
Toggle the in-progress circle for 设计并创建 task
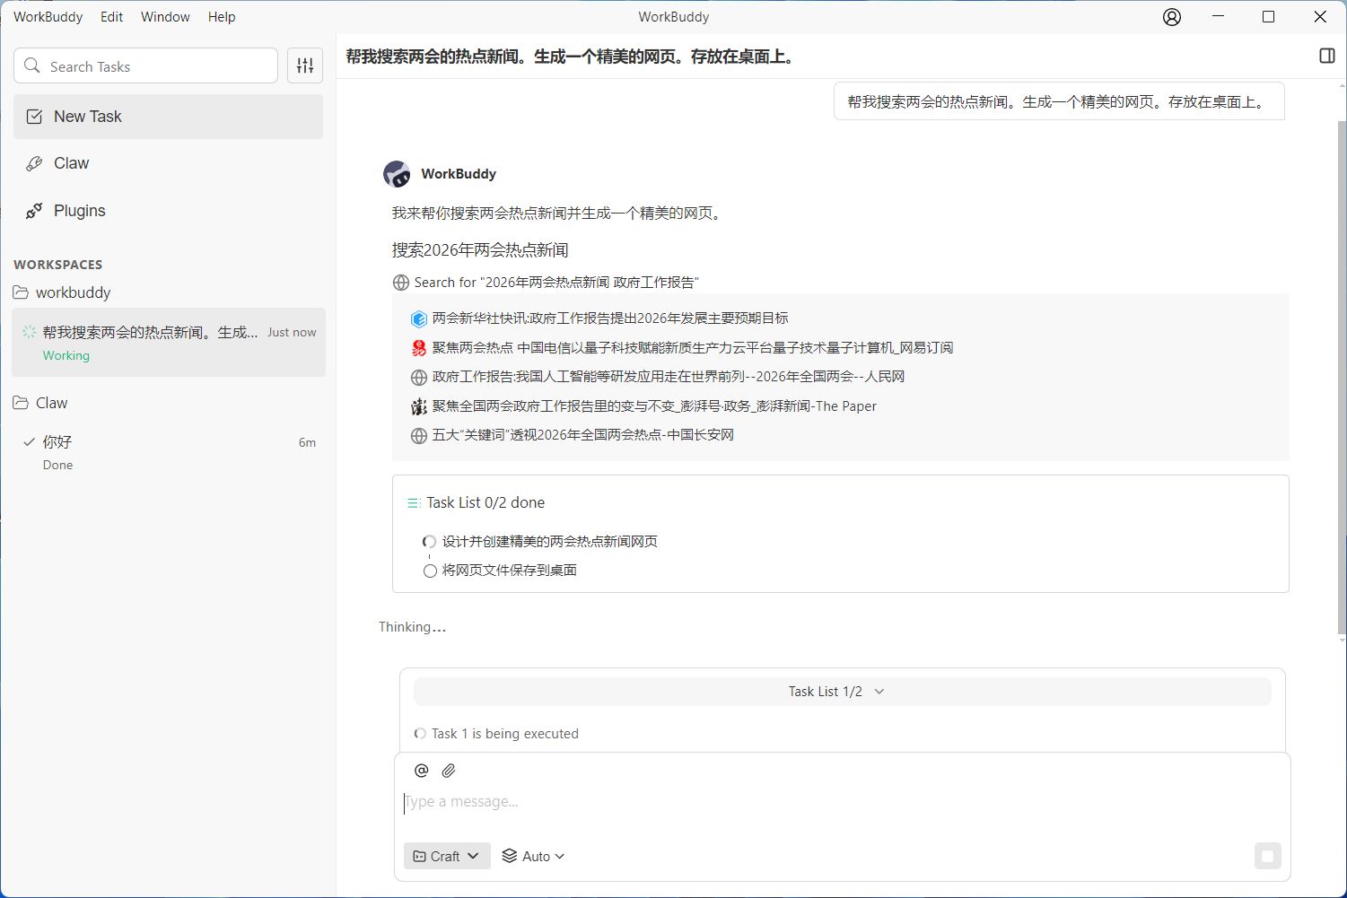click(x=430, y=542)
